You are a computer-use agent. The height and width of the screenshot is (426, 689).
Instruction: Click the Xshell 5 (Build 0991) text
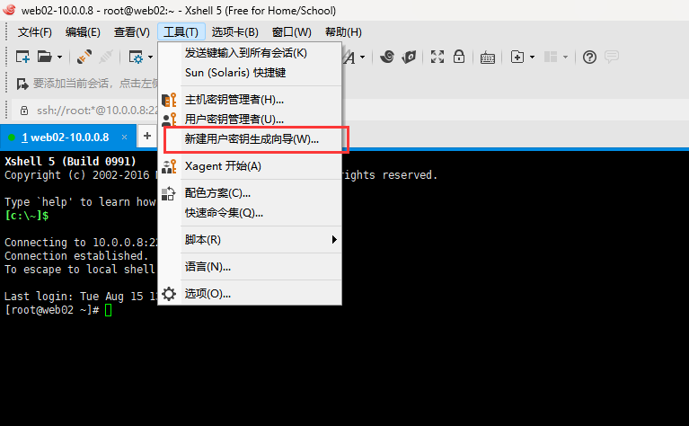pos(70,162)
